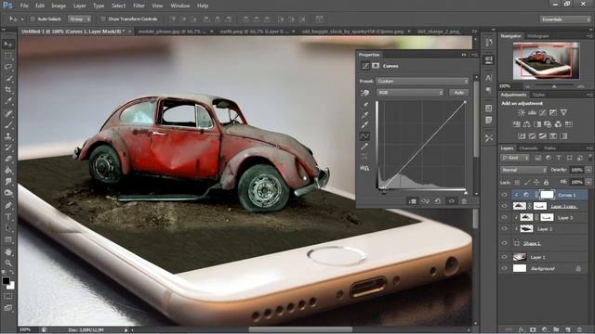Click the Navigator zoom slider
595x334 pixels.
(554, 86)
